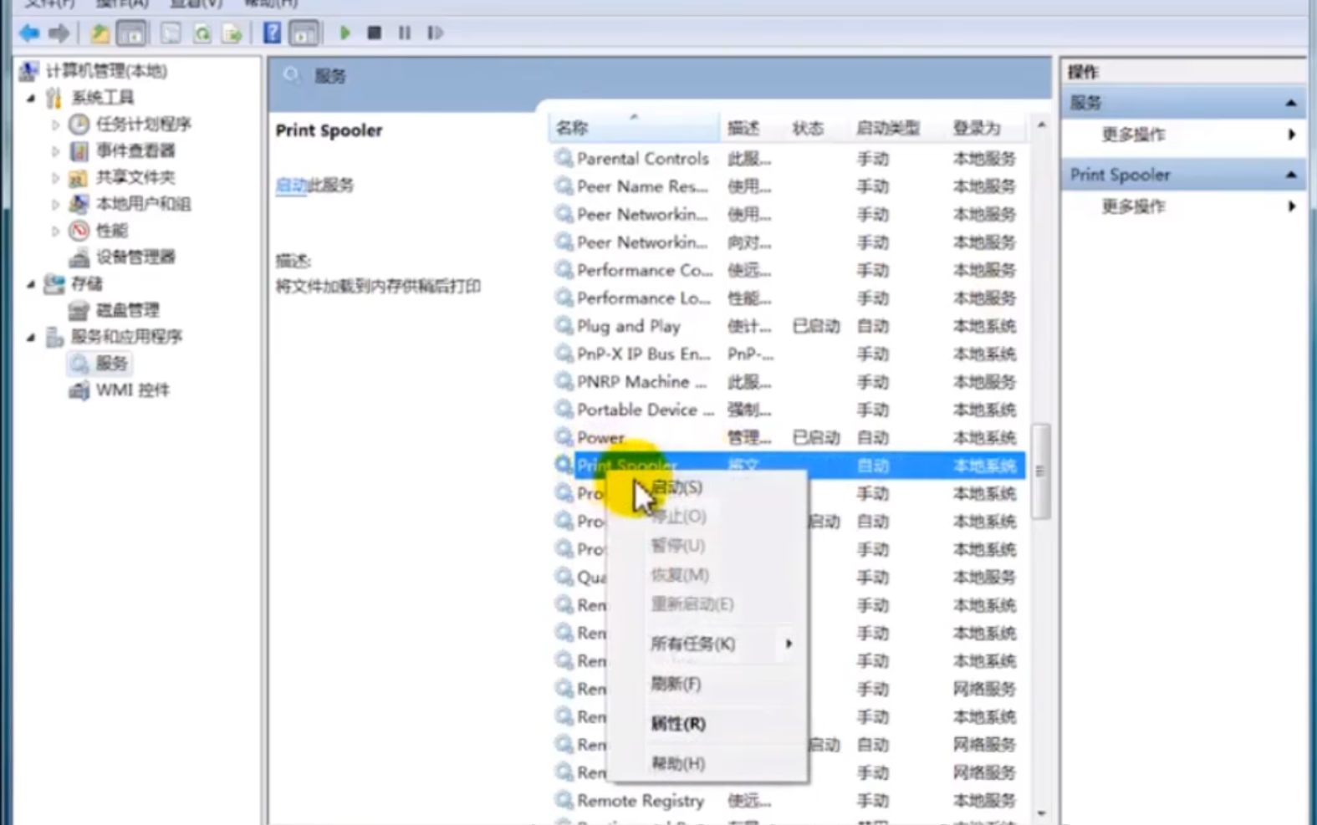Collapse the Print Spooler actions section

pos(1290,175)
